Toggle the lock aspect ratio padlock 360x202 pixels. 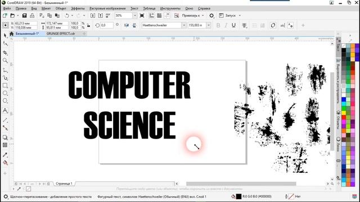(x=88, y=25)
